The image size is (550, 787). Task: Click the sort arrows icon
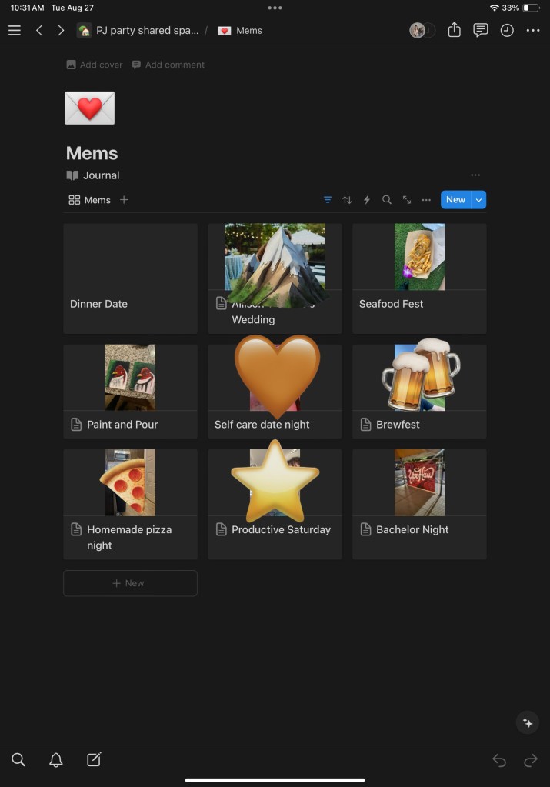click(x=347, y=200)
